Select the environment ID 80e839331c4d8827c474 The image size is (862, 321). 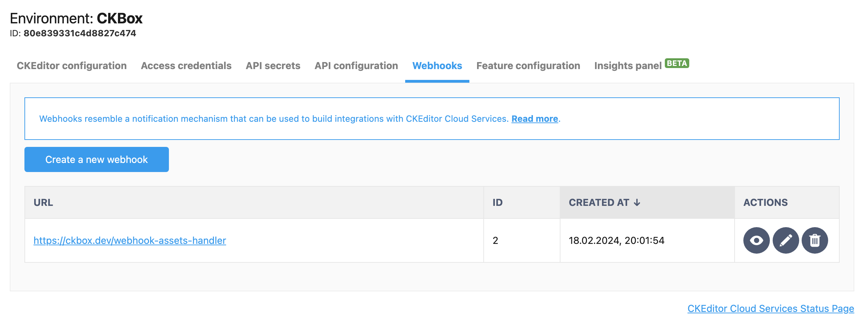click(80, 33)
